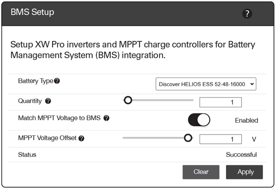This screenshot has width=276, height=188.
Task: Click the Successful status text
Action: [241, 155]
